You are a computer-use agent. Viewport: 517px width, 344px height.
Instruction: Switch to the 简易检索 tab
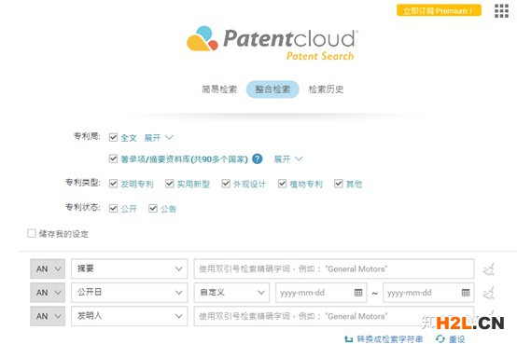click(x=219, y=89)
